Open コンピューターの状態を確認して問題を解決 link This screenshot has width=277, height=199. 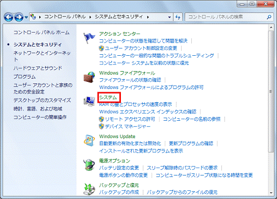point(143,41)
